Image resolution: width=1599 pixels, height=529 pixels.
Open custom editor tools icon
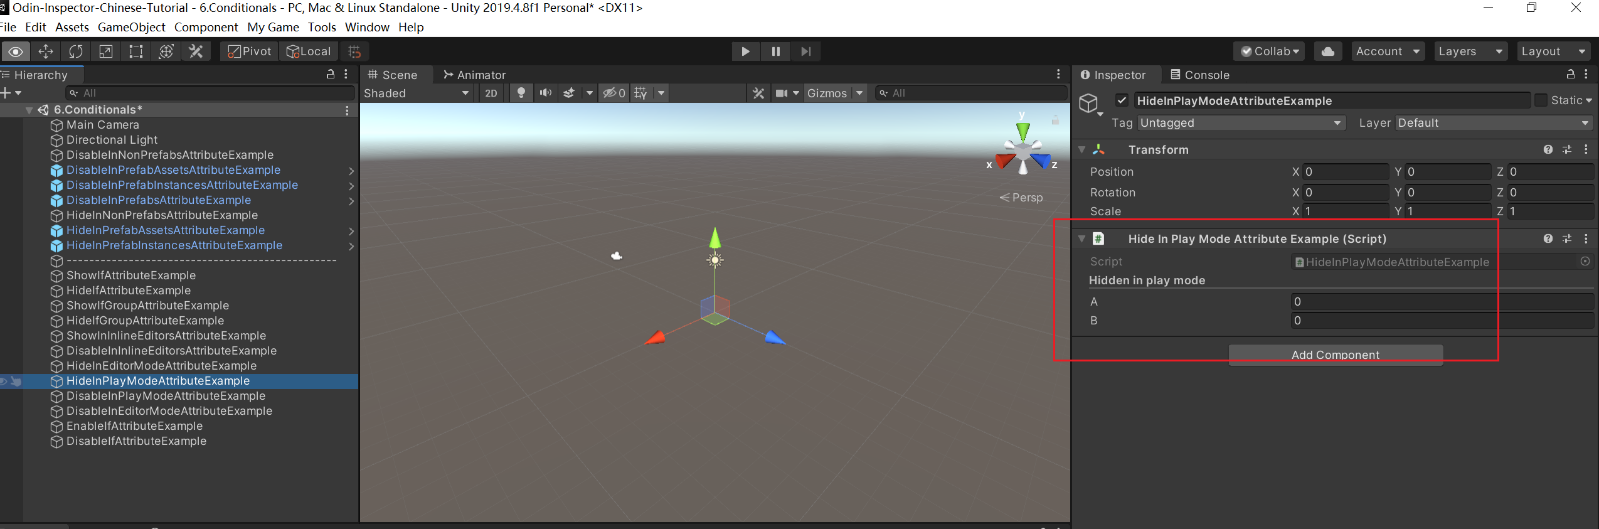[196, 51]
